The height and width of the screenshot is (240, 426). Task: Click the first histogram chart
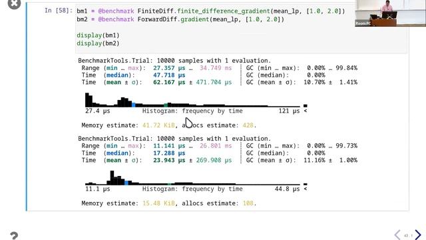tap(196, 100)
